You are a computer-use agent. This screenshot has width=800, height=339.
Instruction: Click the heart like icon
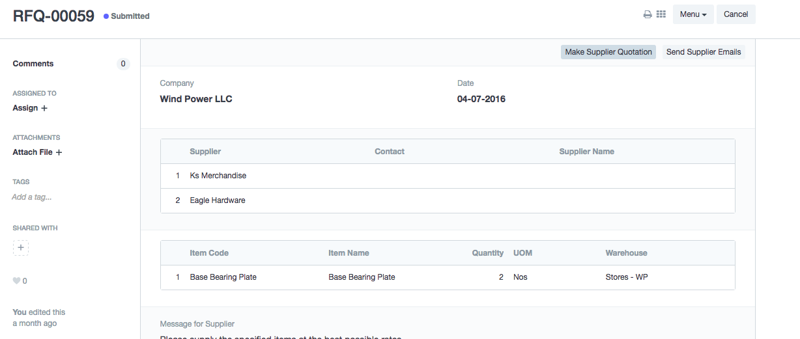[16, 281]
